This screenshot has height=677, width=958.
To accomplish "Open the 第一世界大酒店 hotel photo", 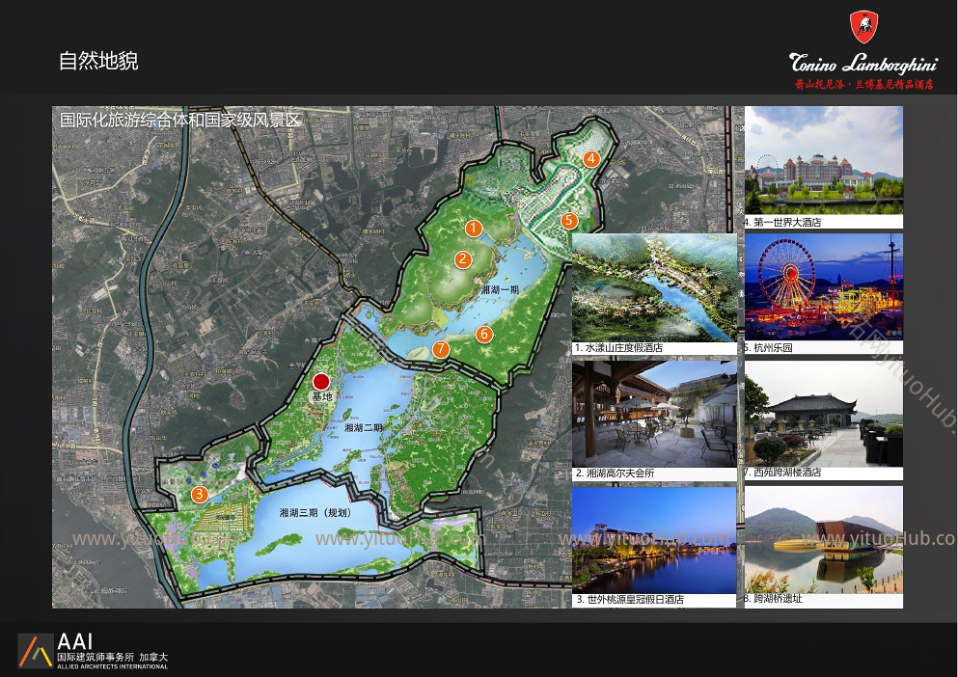I will click(x=824, y=160).
